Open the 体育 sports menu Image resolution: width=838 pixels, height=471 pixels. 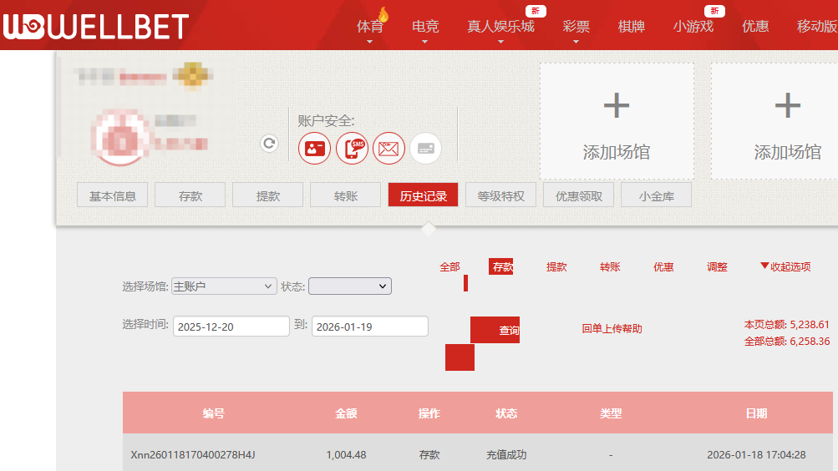pos(370,26)
